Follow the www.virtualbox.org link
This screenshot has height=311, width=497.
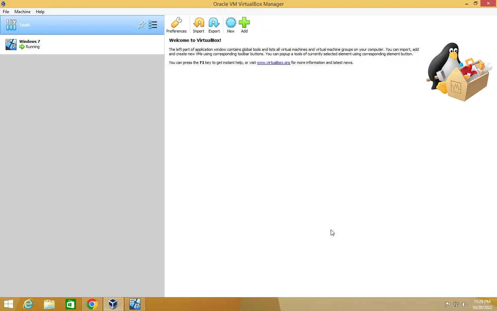pos(273,63)
